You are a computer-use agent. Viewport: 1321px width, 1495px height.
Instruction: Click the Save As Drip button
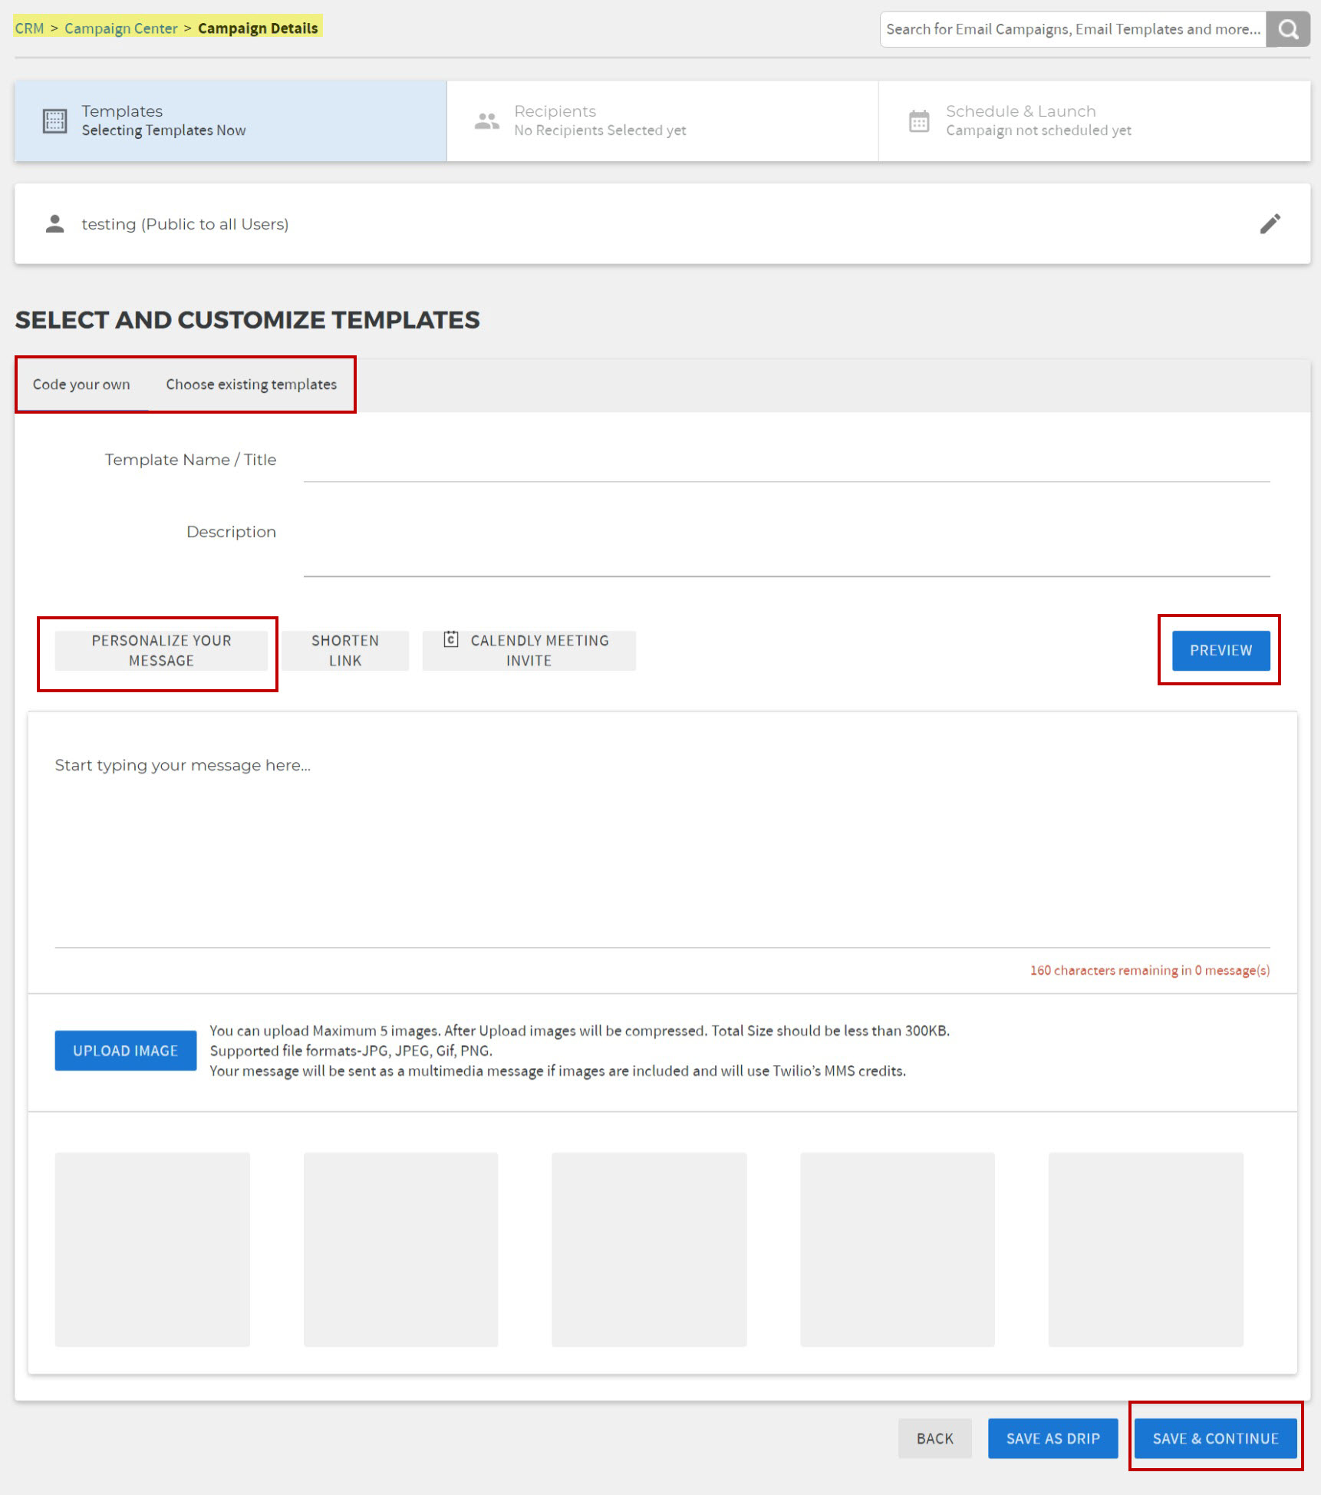[x=1053, y=1439]
